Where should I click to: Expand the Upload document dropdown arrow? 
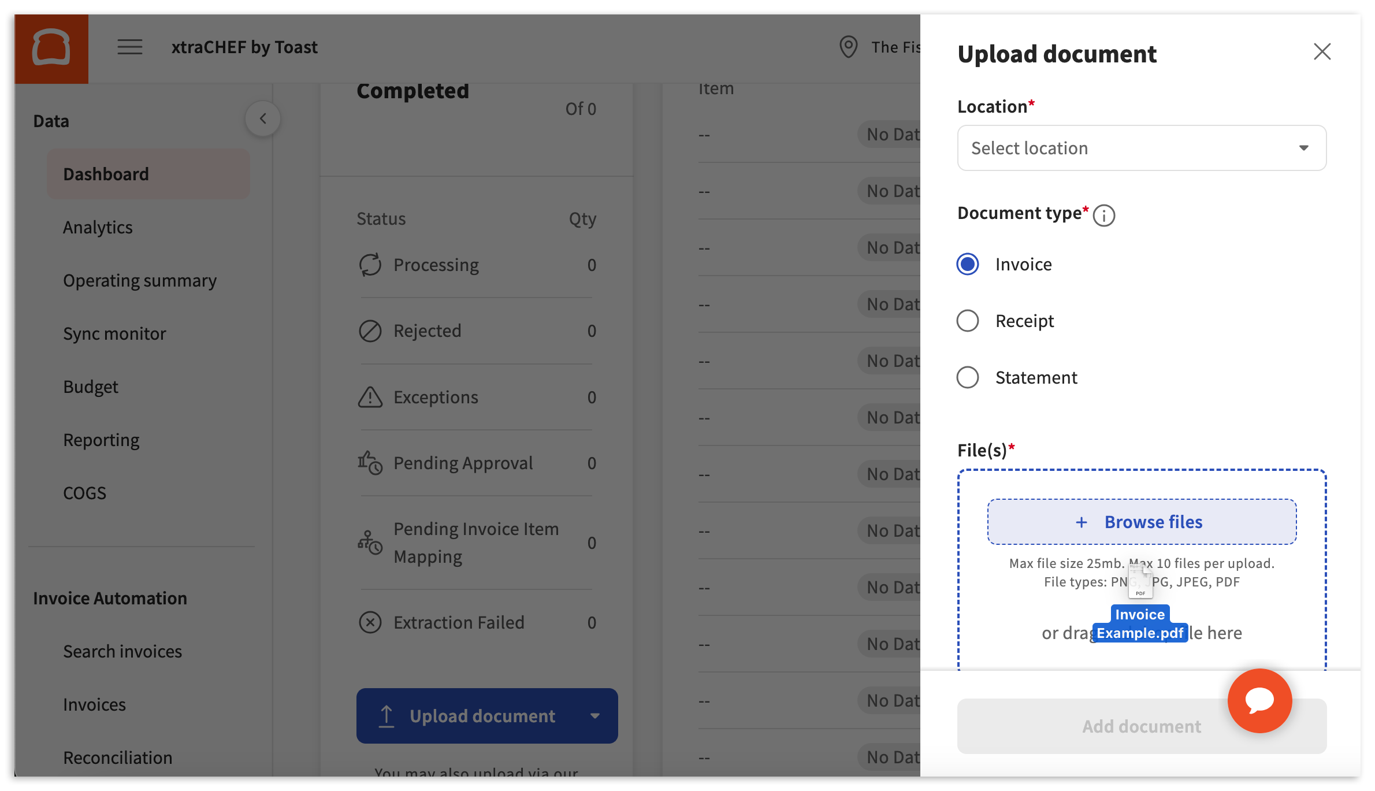(594, 716)
